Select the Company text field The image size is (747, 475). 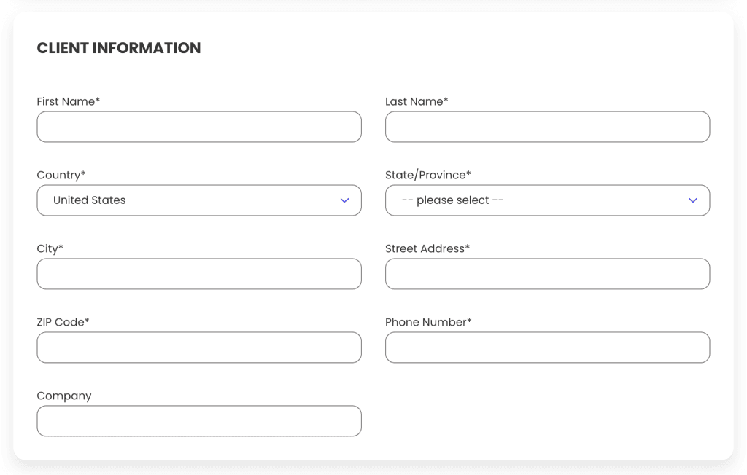point(198,421)
